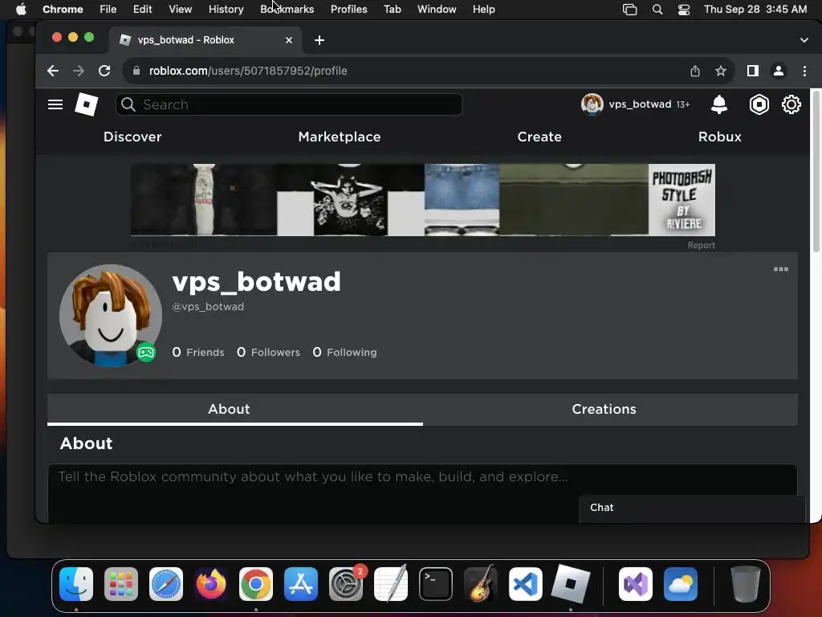Viewport: 822px width, 617px height.
Task: Open the Robux page link
Action: (720, 137)
